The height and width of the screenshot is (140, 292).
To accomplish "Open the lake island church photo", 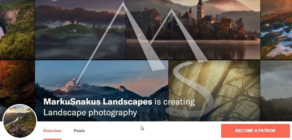I will tap(193, 30).
